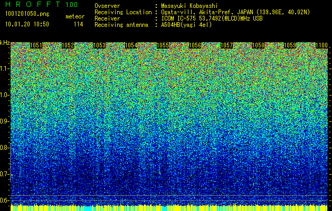
Task: Click the 1052 time marker
Action: [68, 45]
